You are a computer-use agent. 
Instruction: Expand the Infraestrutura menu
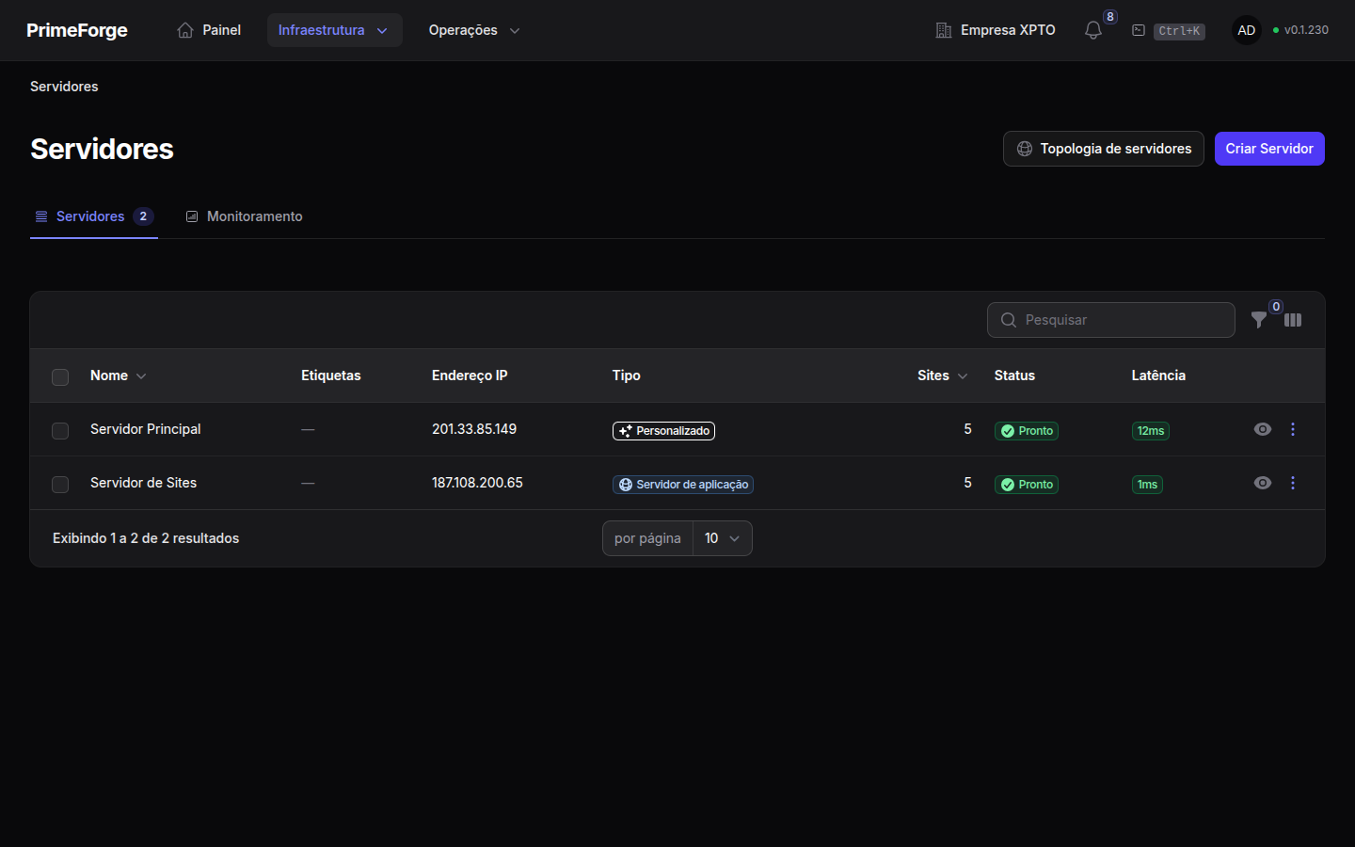pyautogui.click(x=334, y=30)
